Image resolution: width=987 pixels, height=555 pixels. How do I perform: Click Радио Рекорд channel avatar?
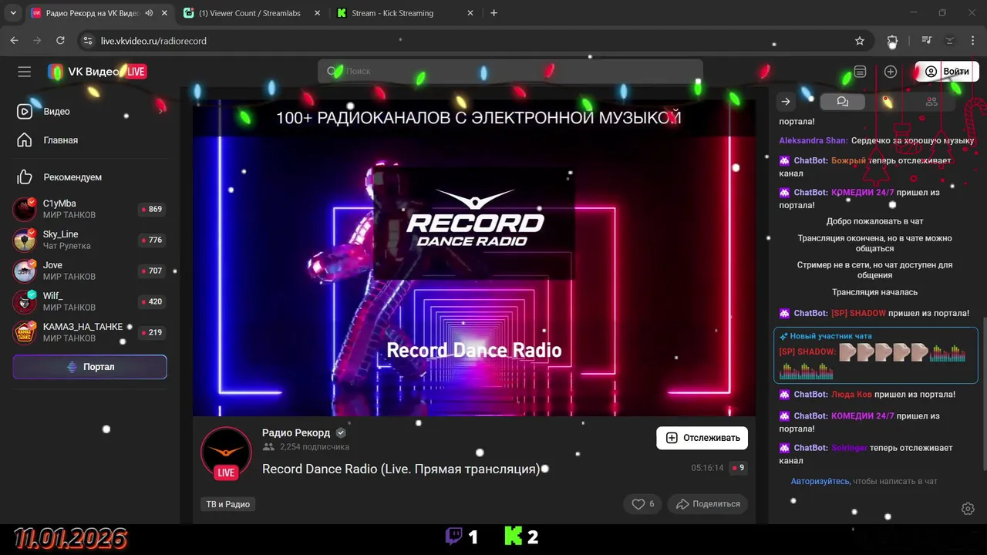226,453
